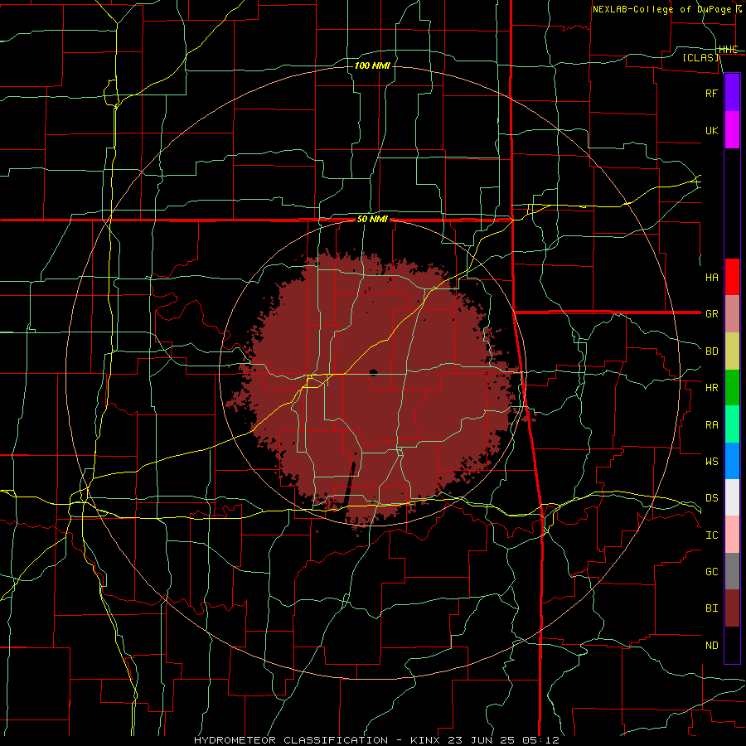Click the BI brown legend swatch
The image size is (746, 746).
tap(732, 608)
